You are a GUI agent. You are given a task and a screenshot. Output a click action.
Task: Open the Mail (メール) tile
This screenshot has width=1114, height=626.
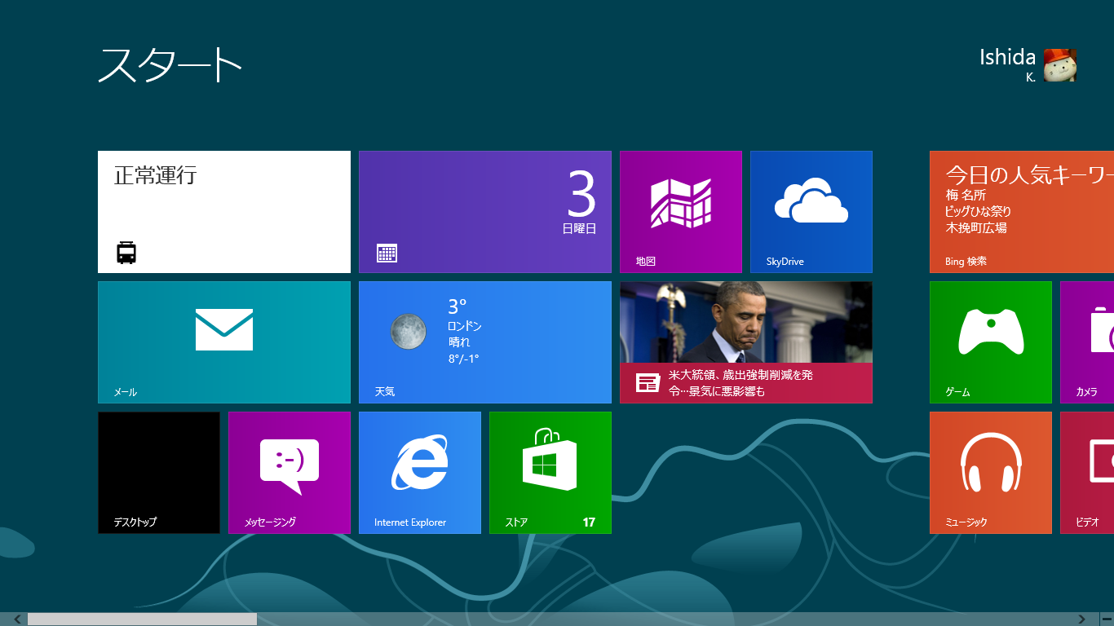click(x=224, y=342)
